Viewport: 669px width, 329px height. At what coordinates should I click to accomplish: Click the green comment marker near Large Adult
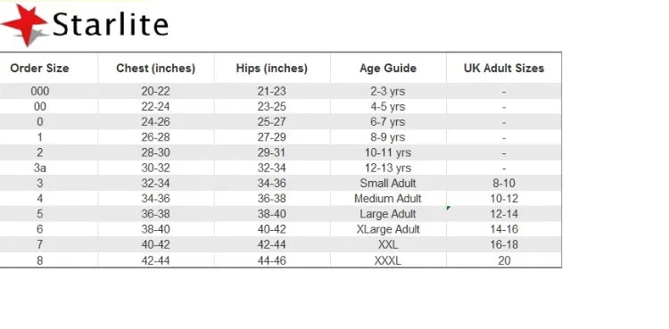(449, 208)
